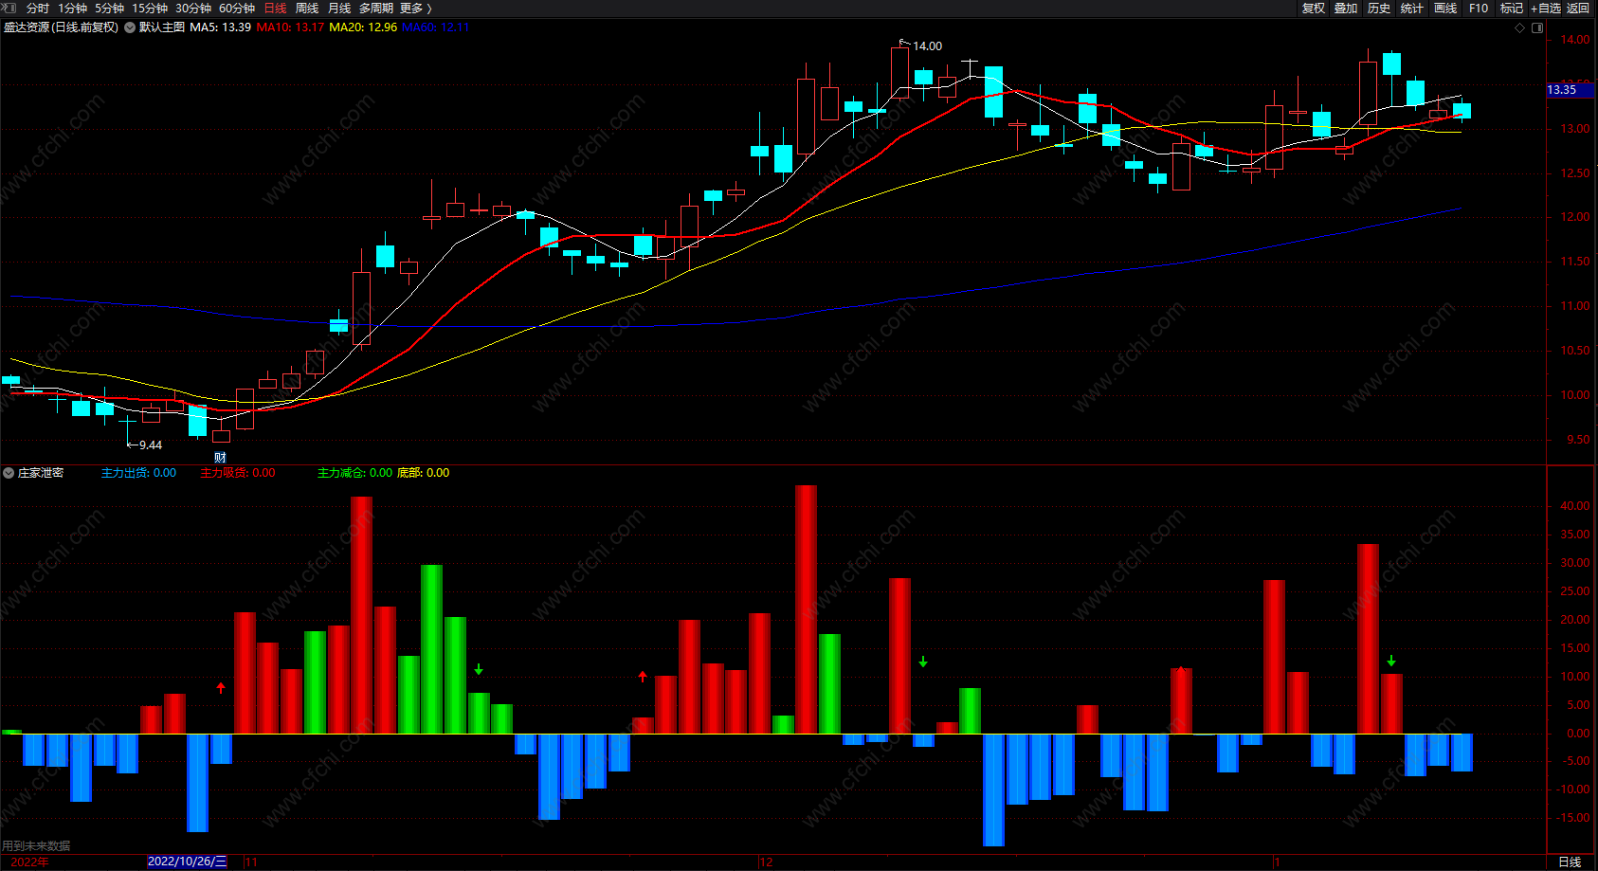Switch to 分时 intraday view
This screenshot has width=1598, height=871.
point(37,8)
